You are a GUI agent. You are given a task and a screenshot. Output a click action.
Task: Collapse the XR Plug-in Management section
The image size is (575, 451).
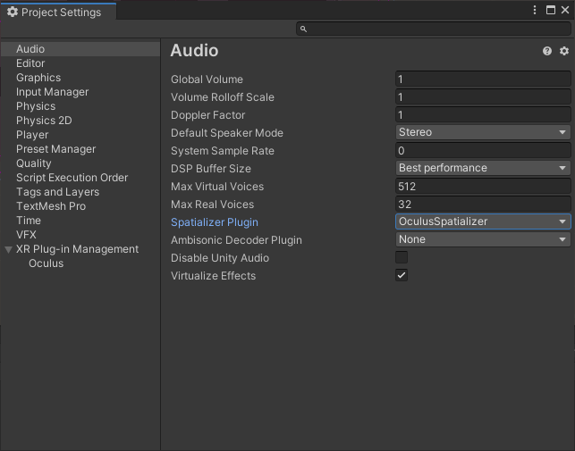(x=9, y=249)
